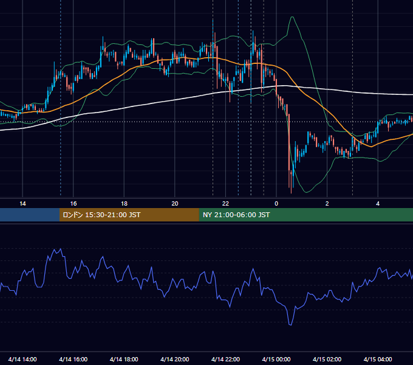Image resolution: width=413 pixels, height=365 pixels.
Task: Click the 4/15 00:00 time label
Action: tap(276, 359)
